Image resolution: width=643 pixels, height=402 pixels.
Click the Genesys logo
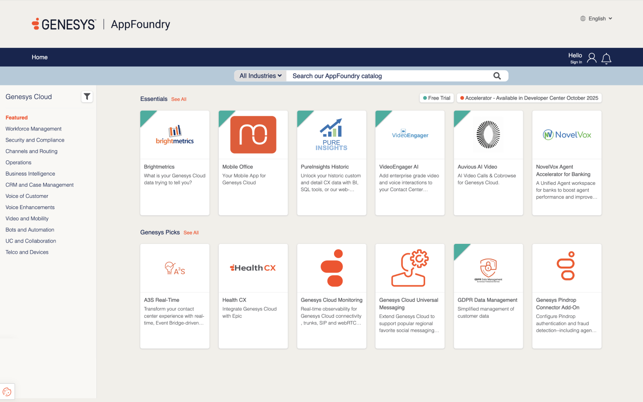point(64,24)
